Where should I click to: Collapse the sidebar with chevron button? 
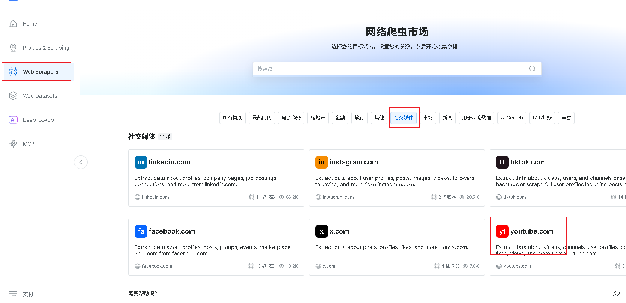point(81,162)
